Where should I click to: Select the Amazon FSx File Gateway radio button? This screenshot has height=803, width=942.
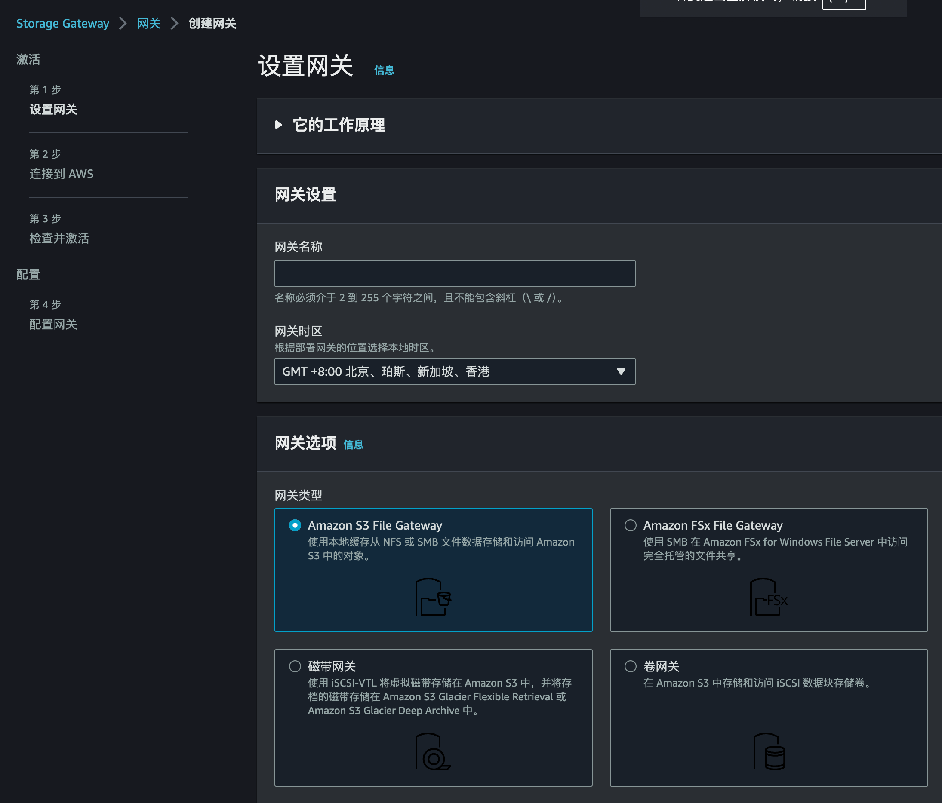click(631, 525)
